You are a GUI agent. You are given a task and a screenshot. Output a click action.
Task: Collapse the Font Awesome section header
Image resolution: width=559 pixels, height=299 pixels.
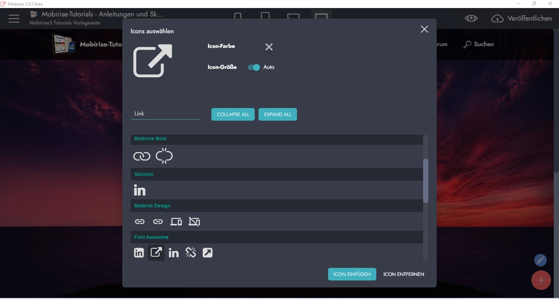[151, 237]
